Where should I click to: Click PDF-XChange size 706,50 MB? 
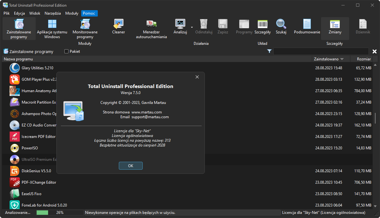click(363, 182)
